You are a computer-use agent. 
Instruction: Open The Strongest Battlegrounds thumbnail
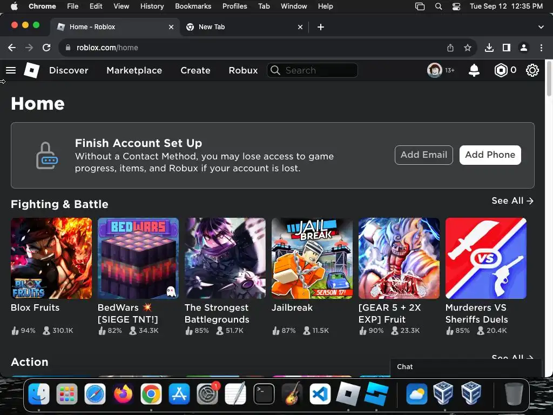(225, 258)
